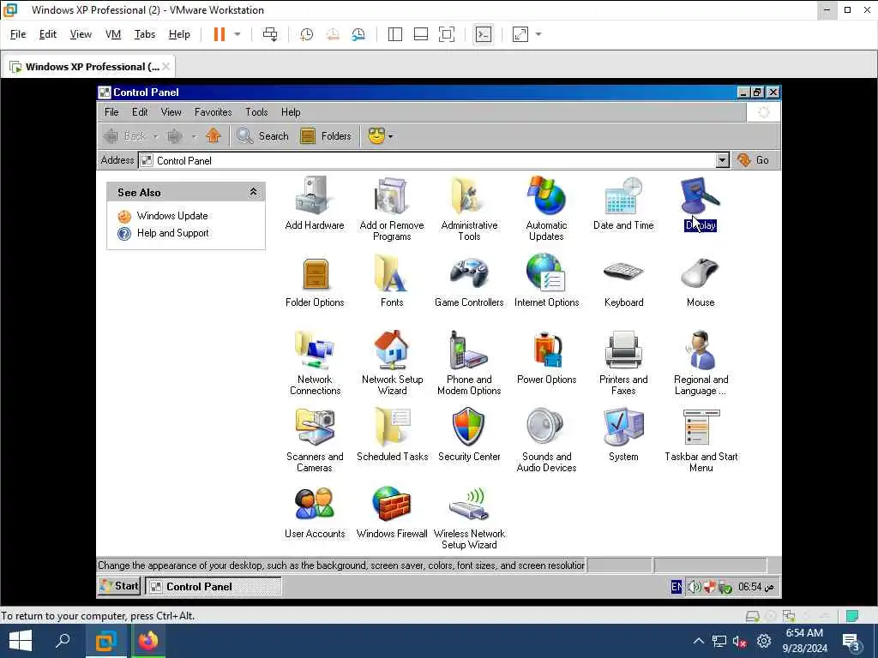The image size is (878, 658).
Task: Click Control Panel taskbar button in XP
Action: [x=213, y=586]
